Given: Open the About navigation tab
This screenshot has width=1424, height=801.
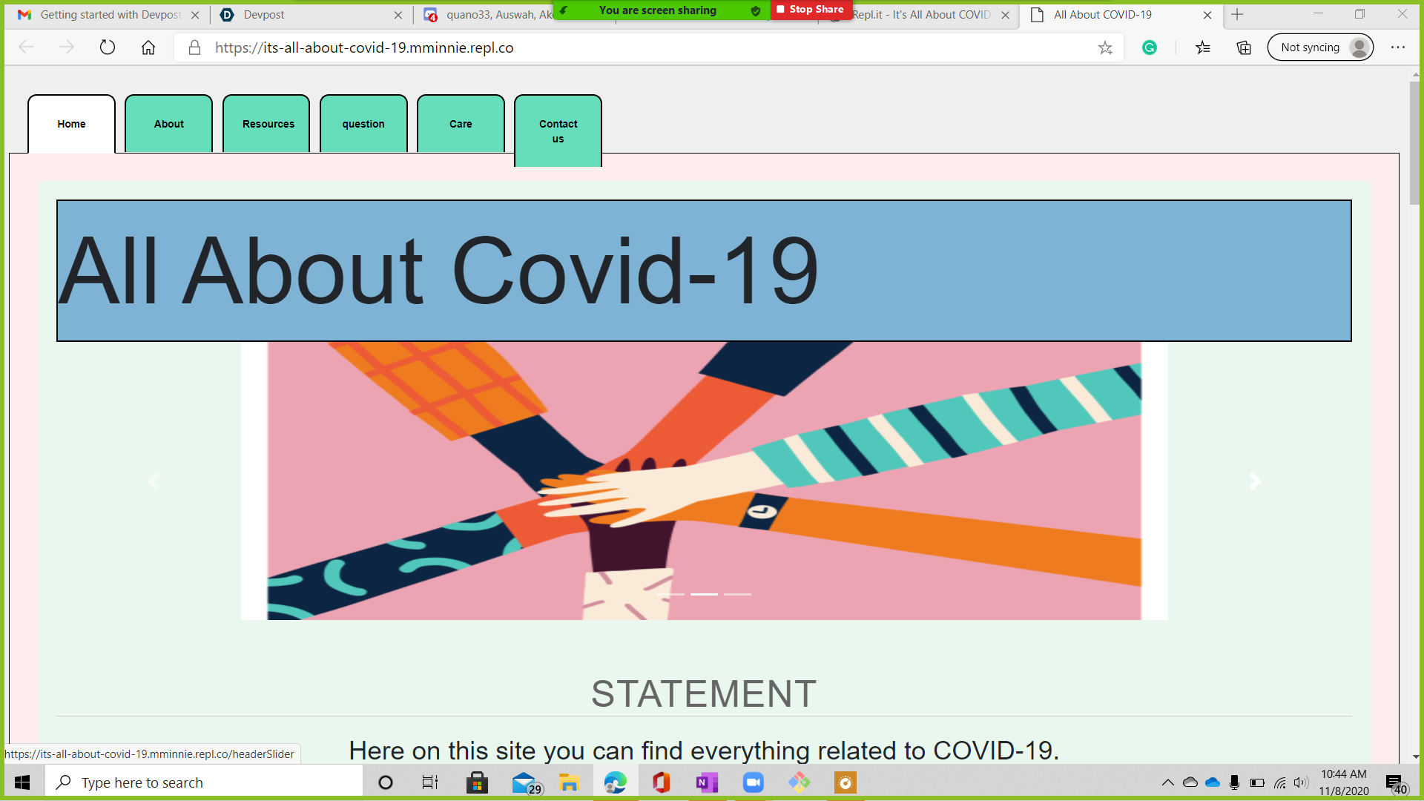Looking at the screenshot, I should [169, 124].
